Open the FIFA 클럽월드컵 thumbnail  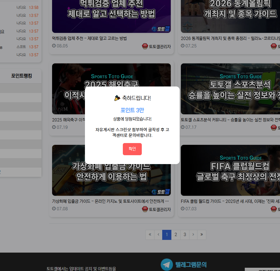pyautogui.click(x=230, y=170)
